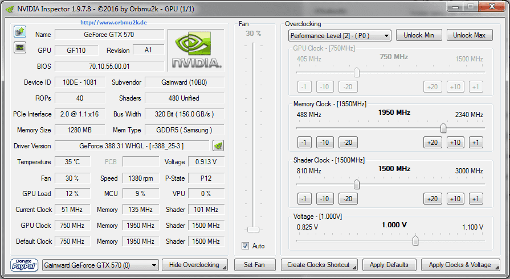Click the fan Speed value 1380 rpm
This screenshot has height=279, width=510.
pos(141,178)
